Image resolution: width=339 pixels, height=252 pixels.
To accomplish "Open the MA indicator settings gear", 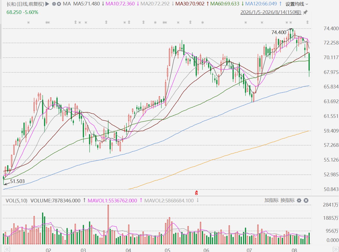I will click(x=54, y=4).
